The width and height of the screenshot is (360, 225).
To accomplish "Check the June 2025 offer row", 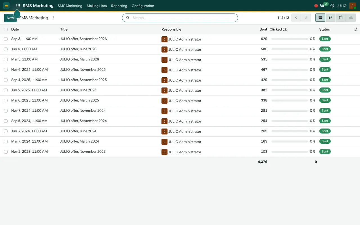I will [x=6, y=90].
